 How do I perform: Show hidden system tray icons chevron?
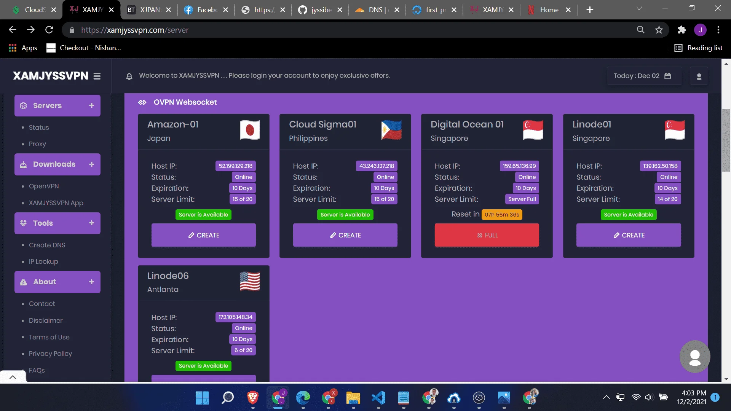coord(606,398)
